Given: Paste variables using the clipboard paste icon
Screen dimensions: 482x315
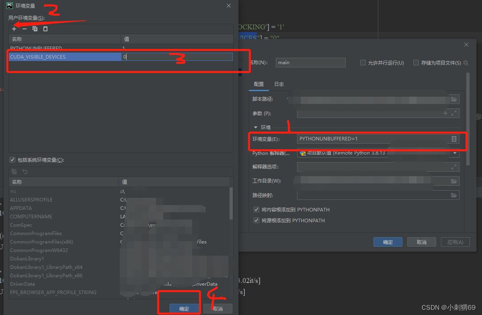Looking at the screenshot, I should [45, 28].
